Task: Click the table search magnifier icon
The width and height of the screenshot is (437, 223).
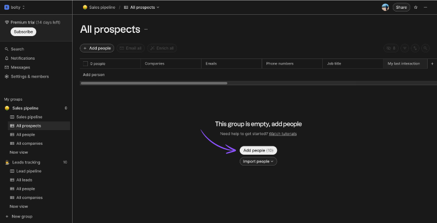Action: 426,48
